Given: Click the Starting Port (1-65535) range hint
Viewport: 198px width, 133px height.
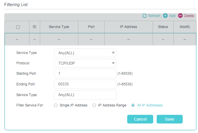Looking at the screenshot, I should point(125,74).
